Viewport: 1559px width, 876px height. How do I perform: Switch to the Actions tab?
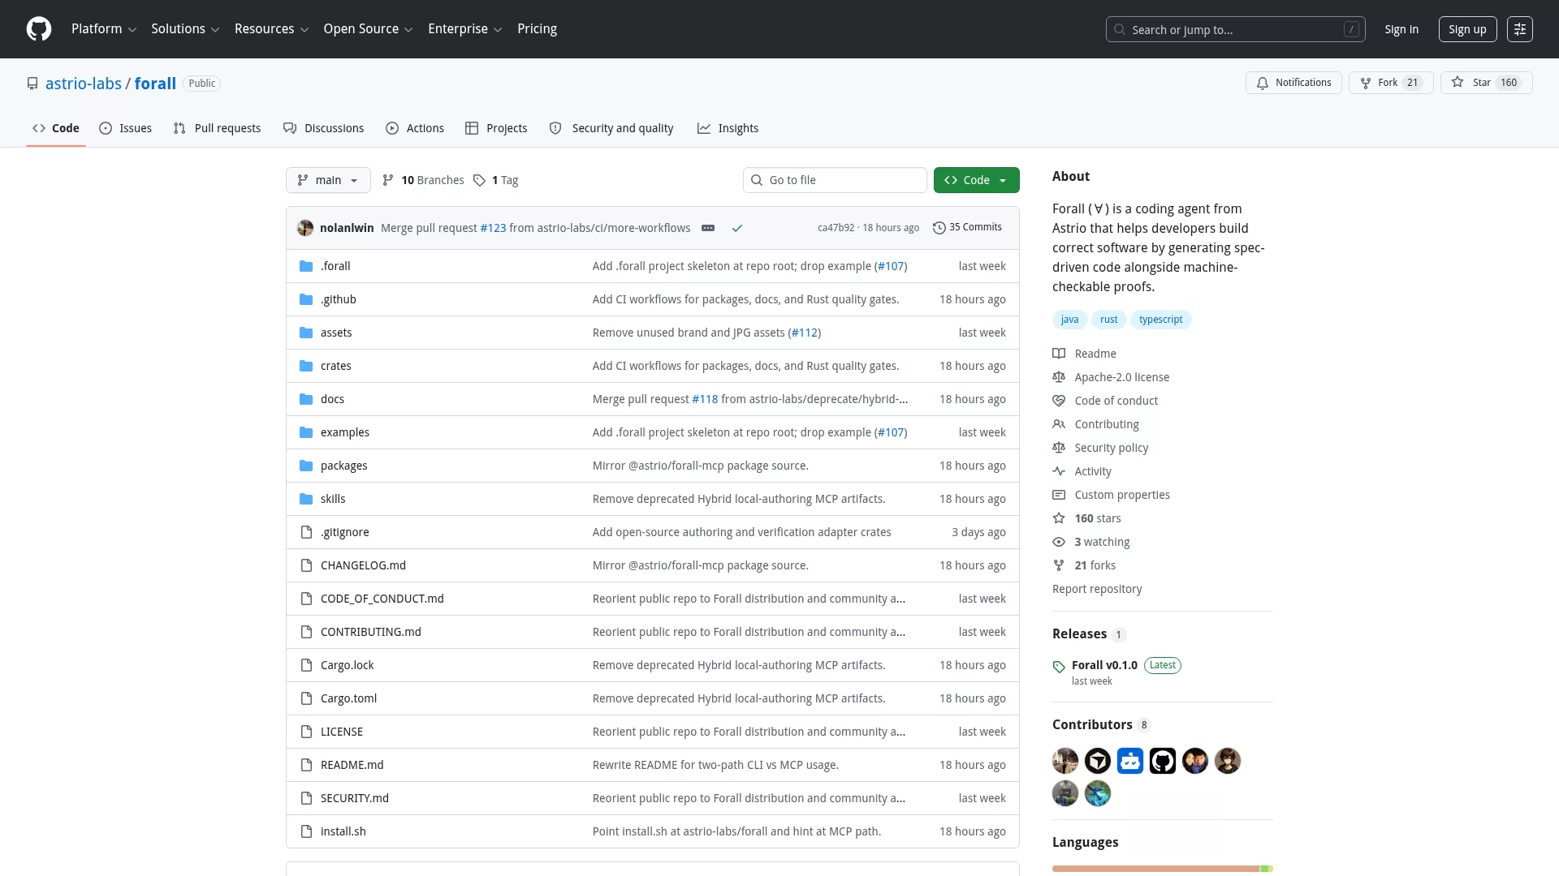tap(415, 128)
